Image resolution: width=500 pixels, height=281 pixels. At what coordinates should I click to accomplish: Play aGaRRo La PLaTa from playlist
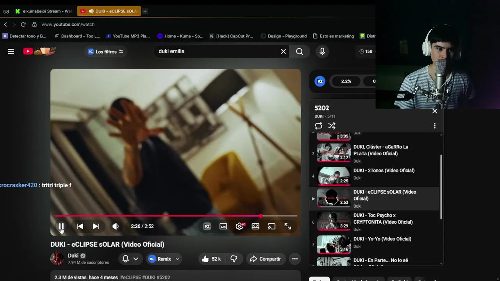point(374,153)
